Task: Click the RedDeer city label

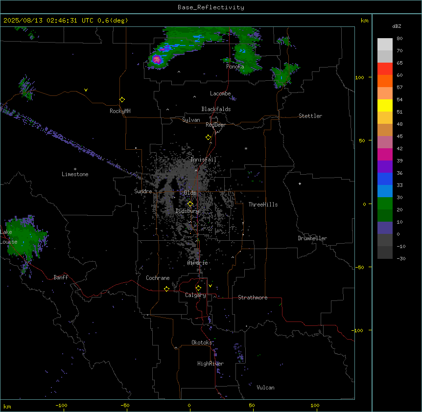Action: point(215,125)
